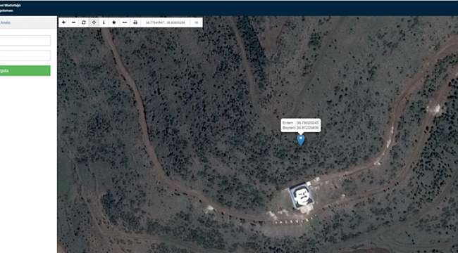The width and height of the screenshot is (458, 253).
Task: Zoom in with the plus icon
Action: (63, 22)
